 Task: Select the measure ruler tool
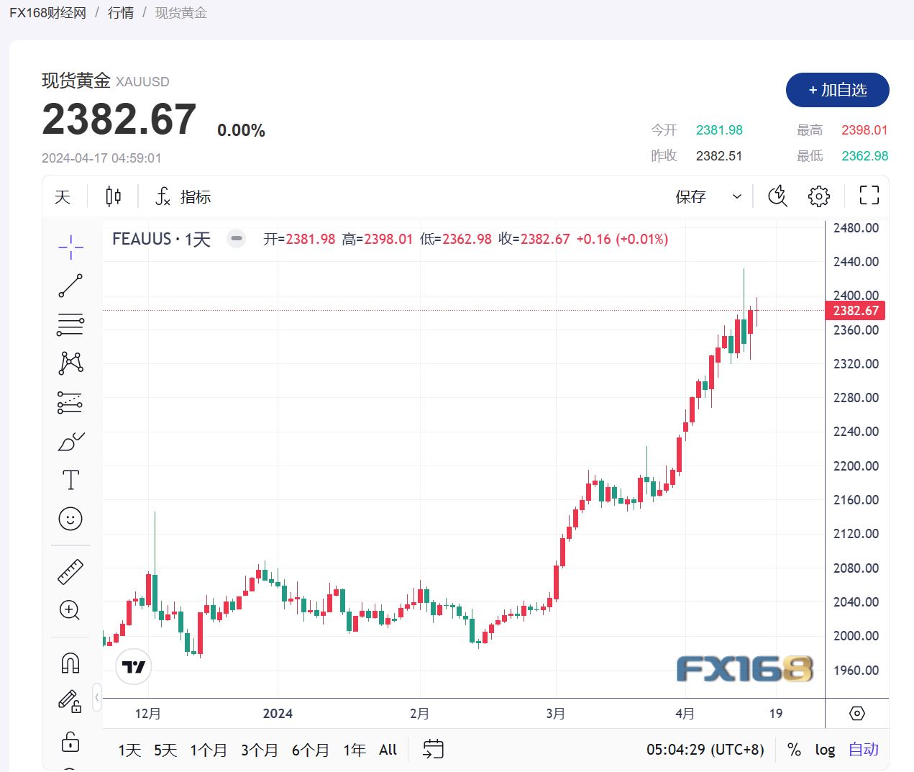70,571
